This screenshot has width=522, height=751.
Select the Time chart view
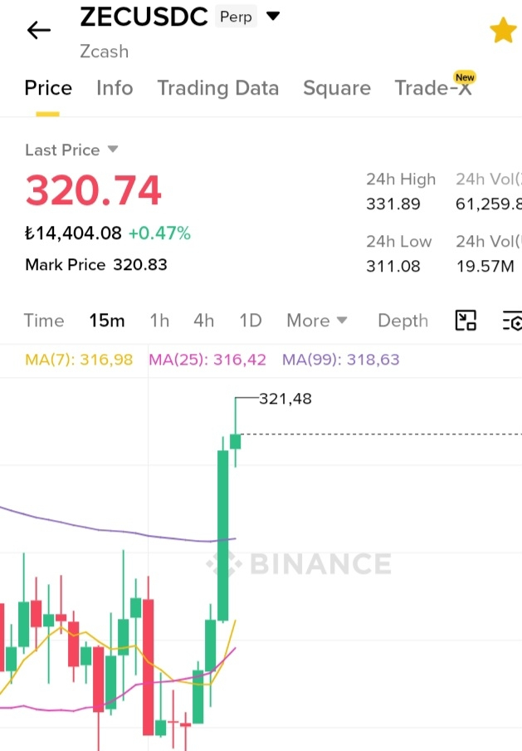pyautogui.click(x=44, y=321)
